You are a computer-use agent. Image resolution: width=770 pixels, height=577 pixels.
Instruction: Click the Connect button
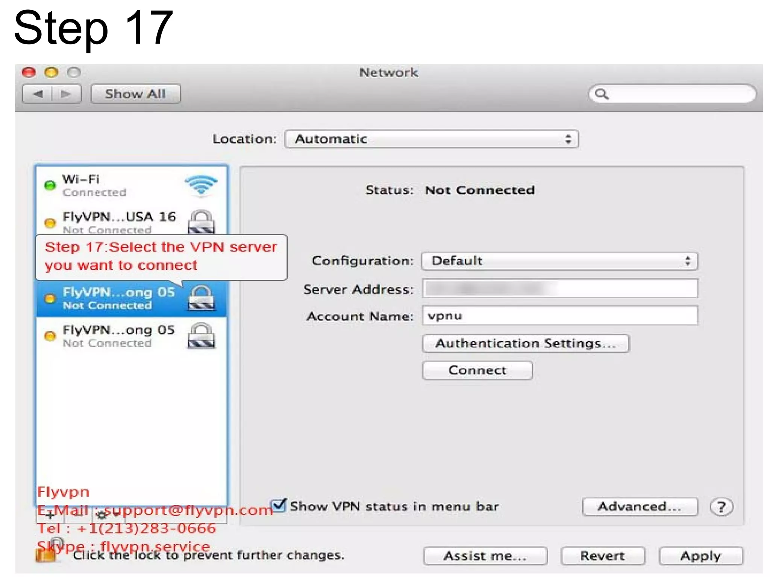[477, 370]
